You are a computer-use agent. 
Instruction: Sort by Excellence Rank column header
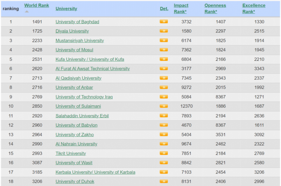(254, 8)
